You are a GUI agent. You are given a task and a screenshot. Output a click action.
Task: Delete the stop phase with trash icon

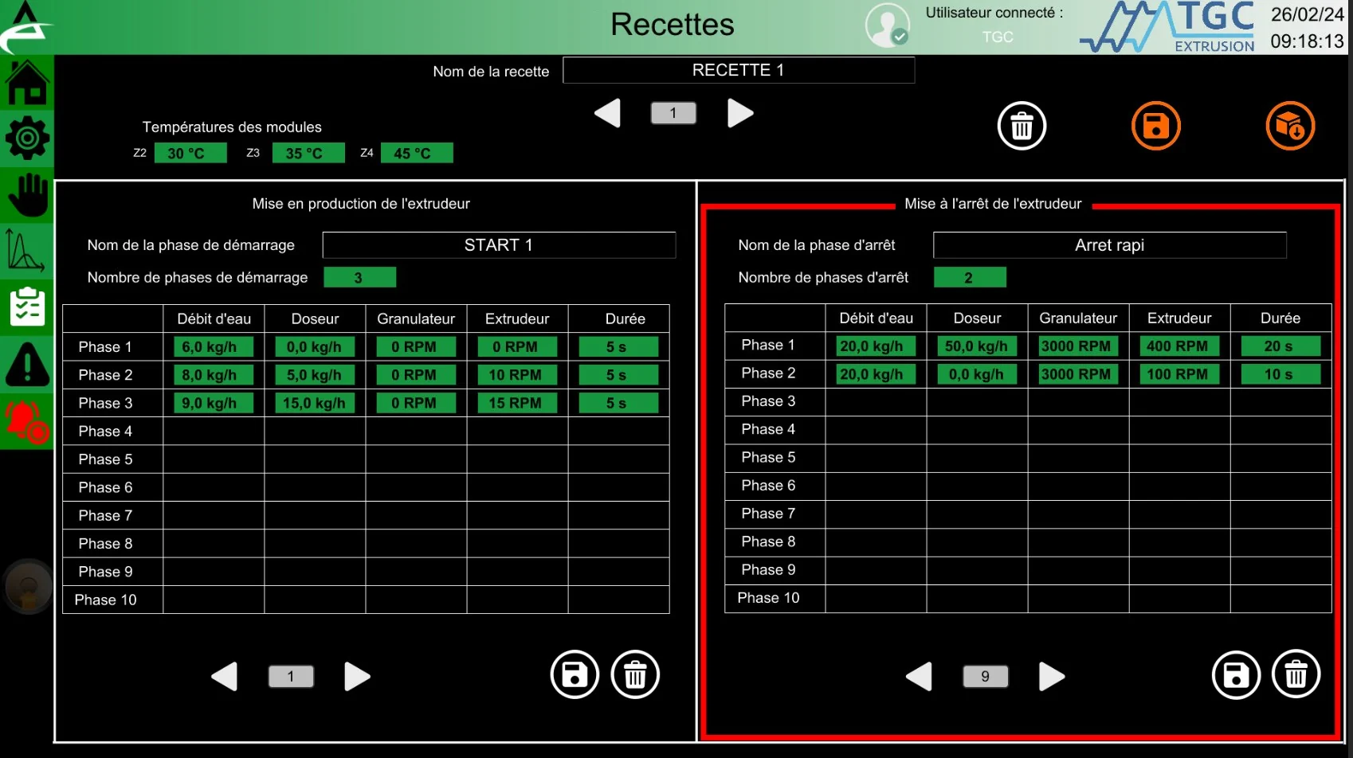[1296, 675]
